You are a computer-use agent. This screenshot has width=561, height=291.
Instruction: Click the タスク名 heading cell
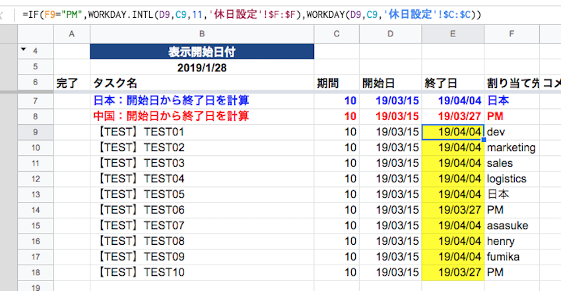[x=202, y=83]
